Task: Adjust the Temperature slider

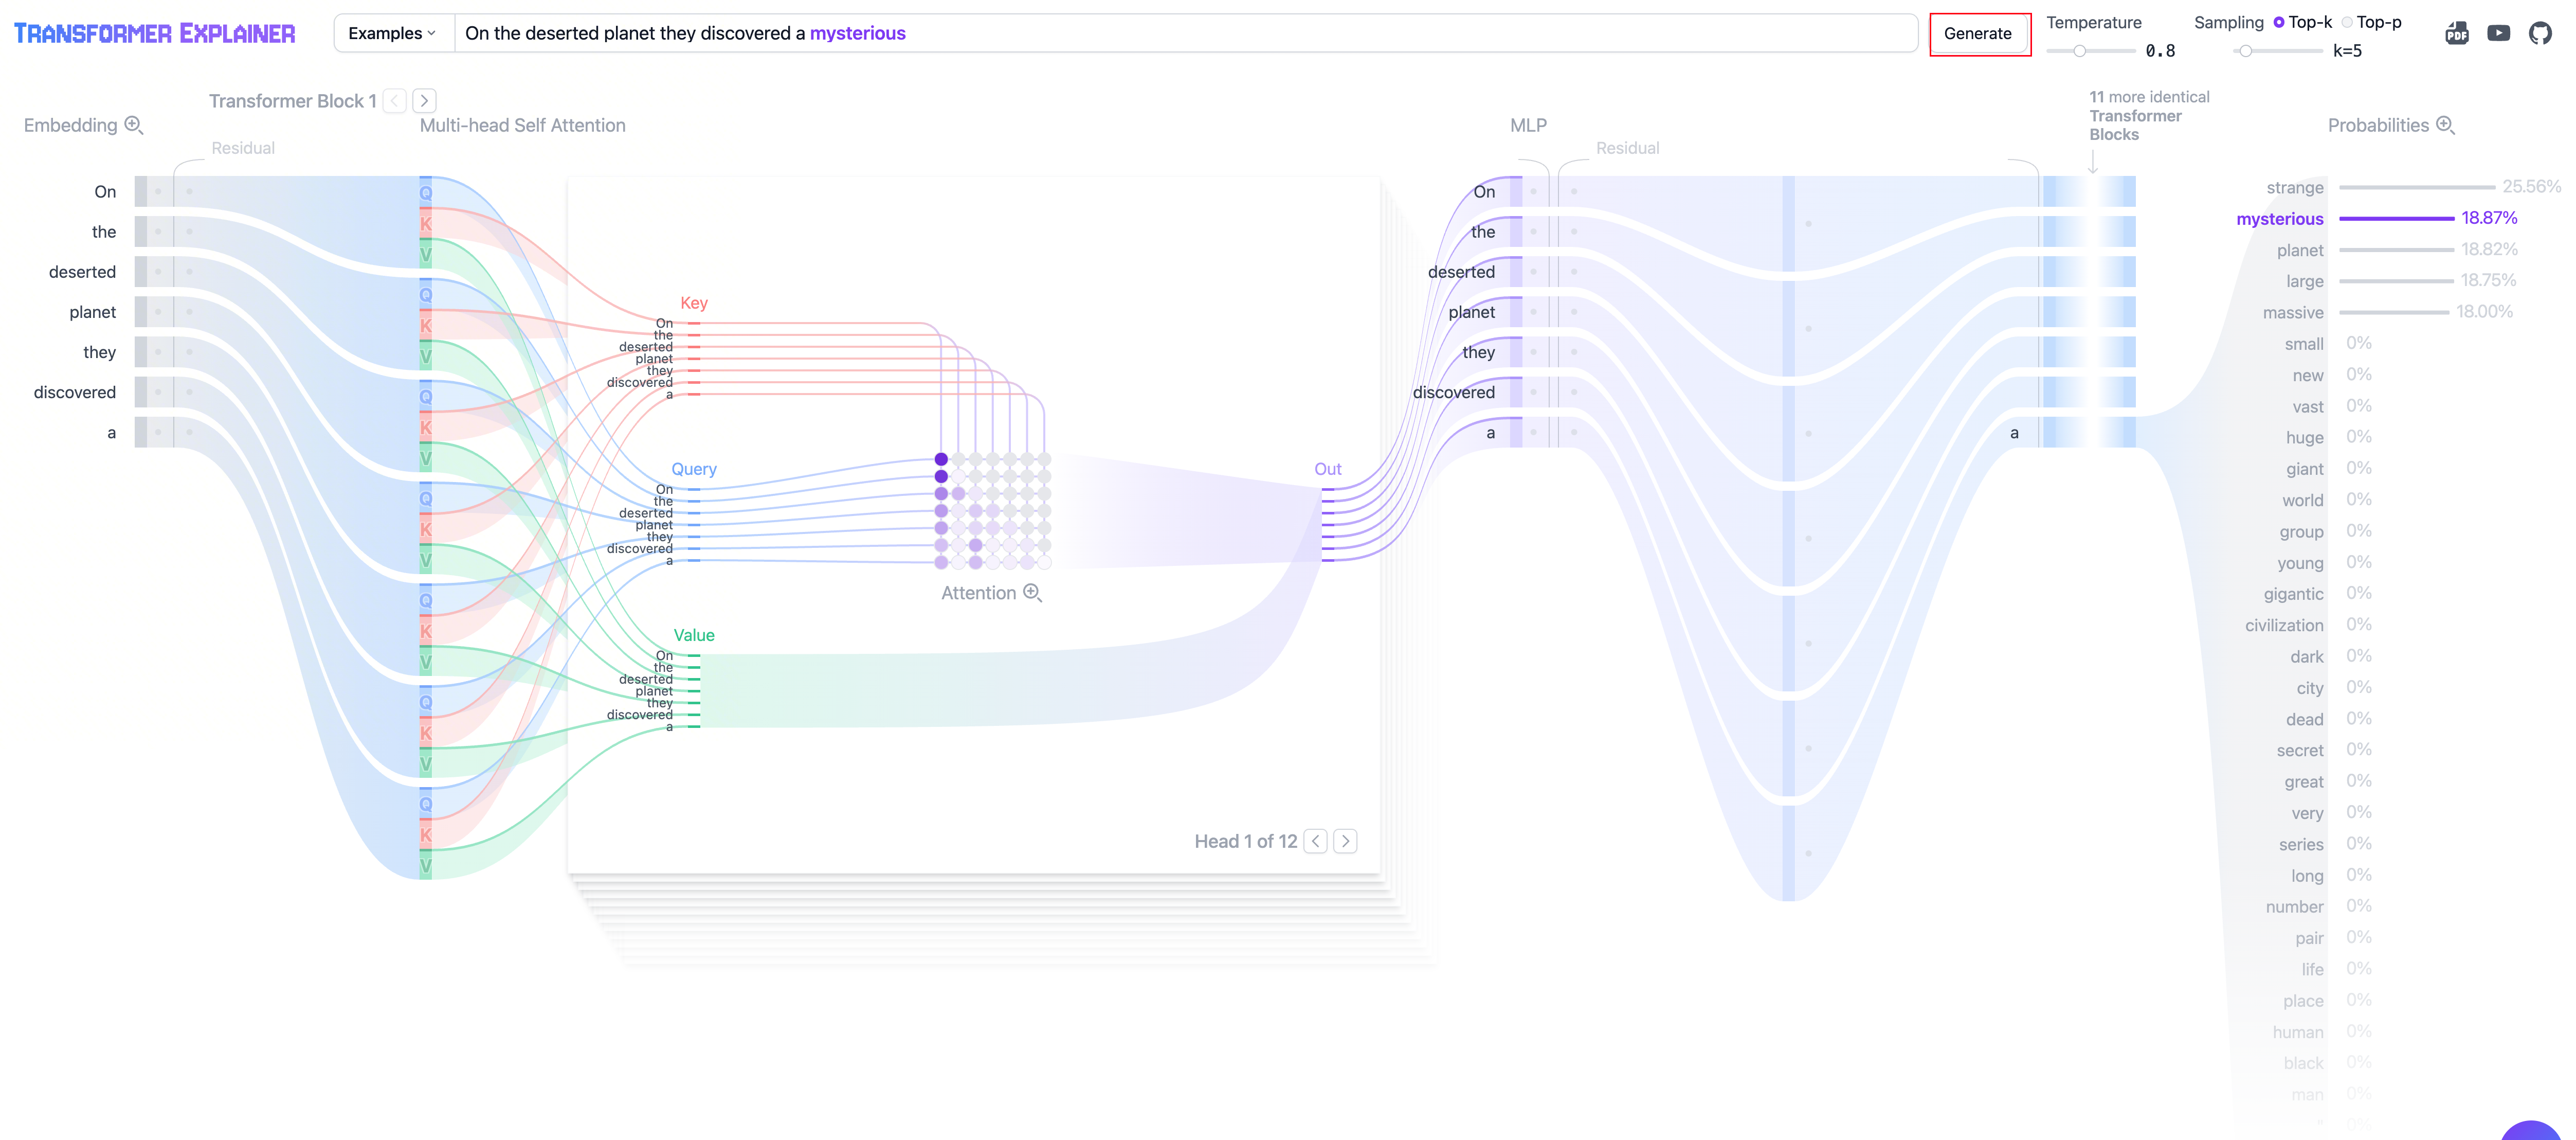Action: point(2079,51)
